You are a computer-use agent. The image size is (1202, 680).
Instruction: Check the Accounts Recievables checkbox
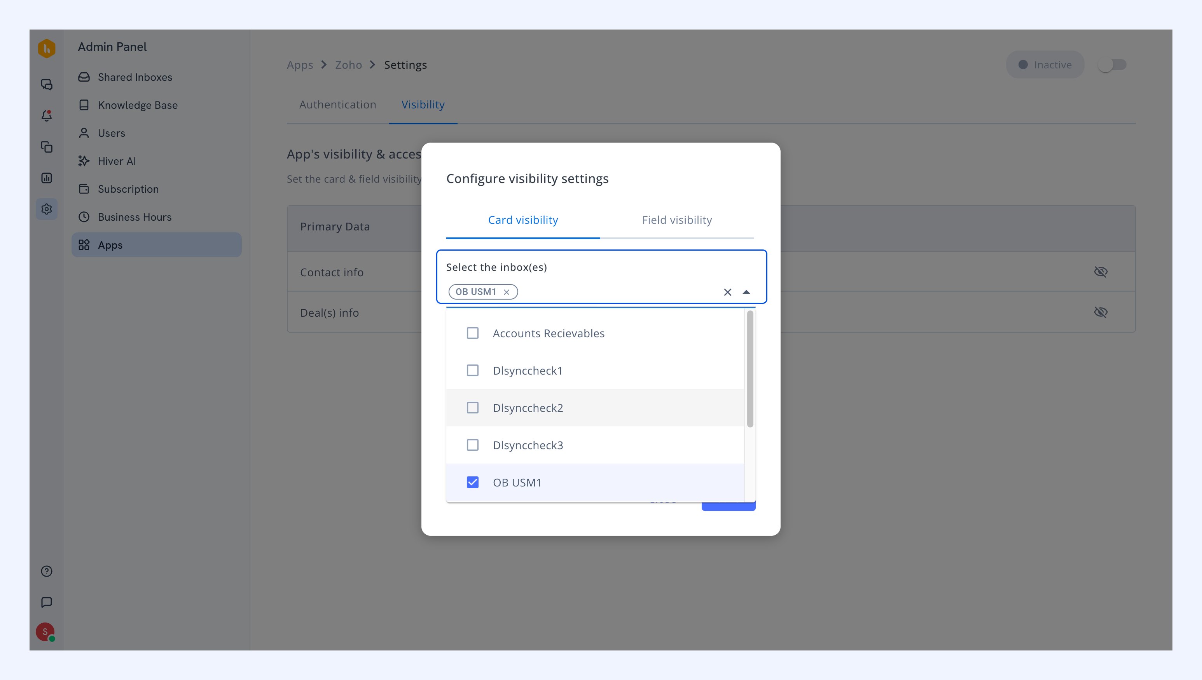pos(473,333)
